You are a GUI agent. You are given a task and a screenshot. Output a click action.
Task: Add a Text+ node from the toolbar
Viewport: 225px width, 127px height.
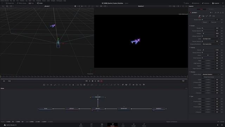pos(51,85)
